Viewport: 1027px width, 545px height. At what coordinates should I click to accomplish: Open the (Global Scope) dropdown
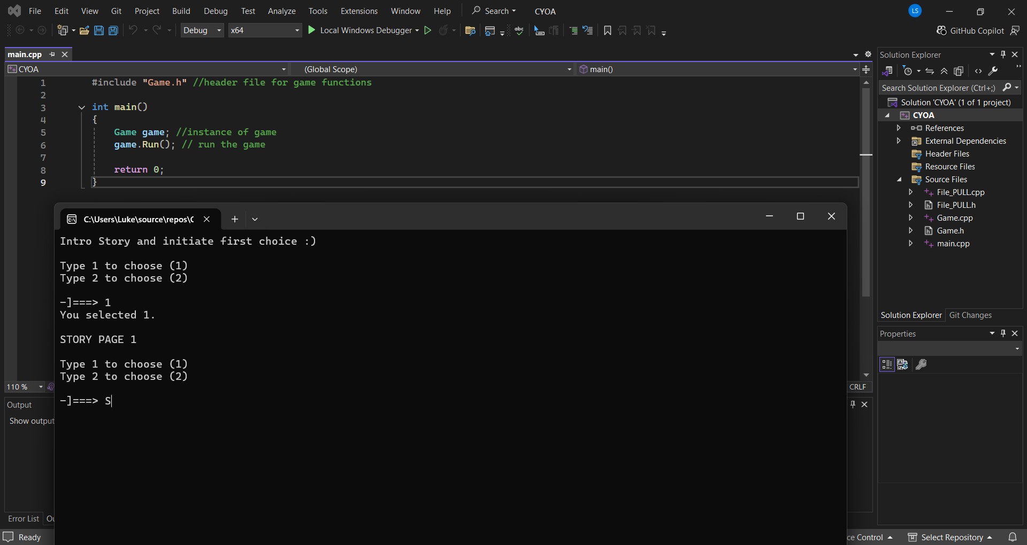pos(432,69)
